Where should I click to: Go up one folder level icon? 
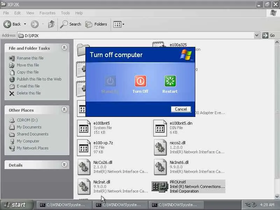click(x=51, y=24)
